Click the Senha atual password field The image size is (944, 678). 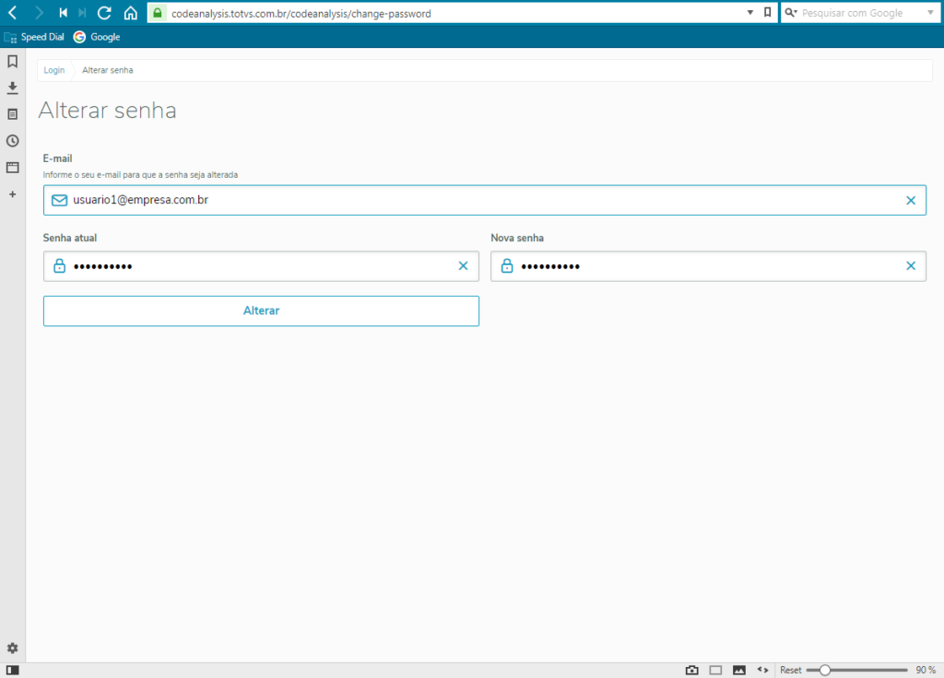261,266
